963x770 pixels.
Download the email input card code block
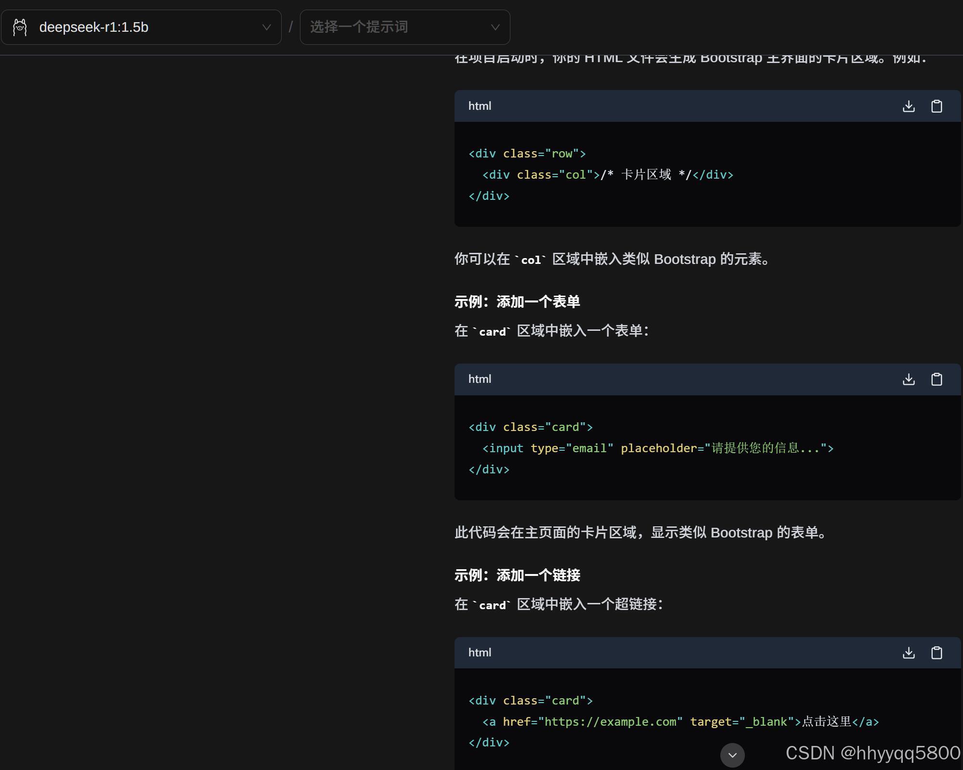(909, 379)
